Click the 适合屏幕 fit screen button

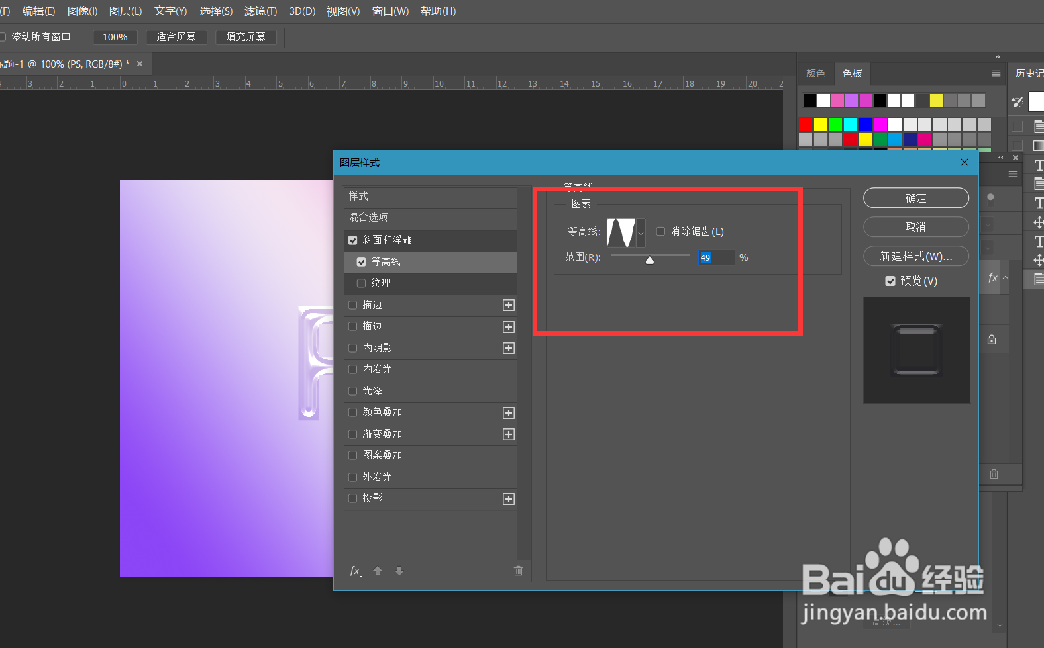click(176, 37)
